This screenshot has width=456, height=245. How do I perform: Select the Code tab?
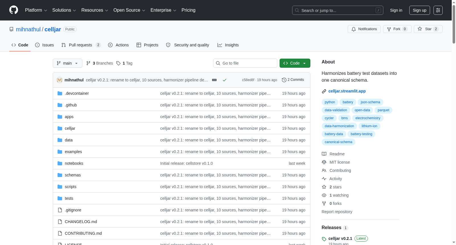(x=20, y=45)
